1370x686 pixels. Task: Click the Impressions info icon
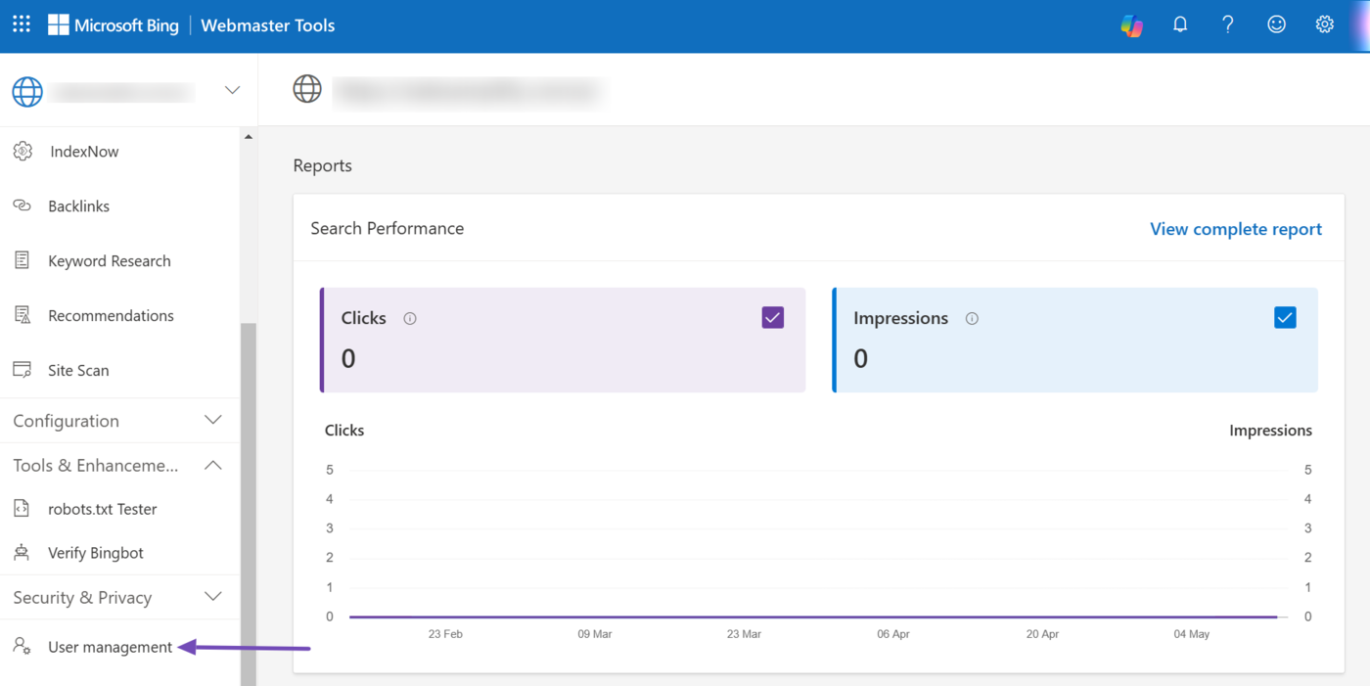972,319
